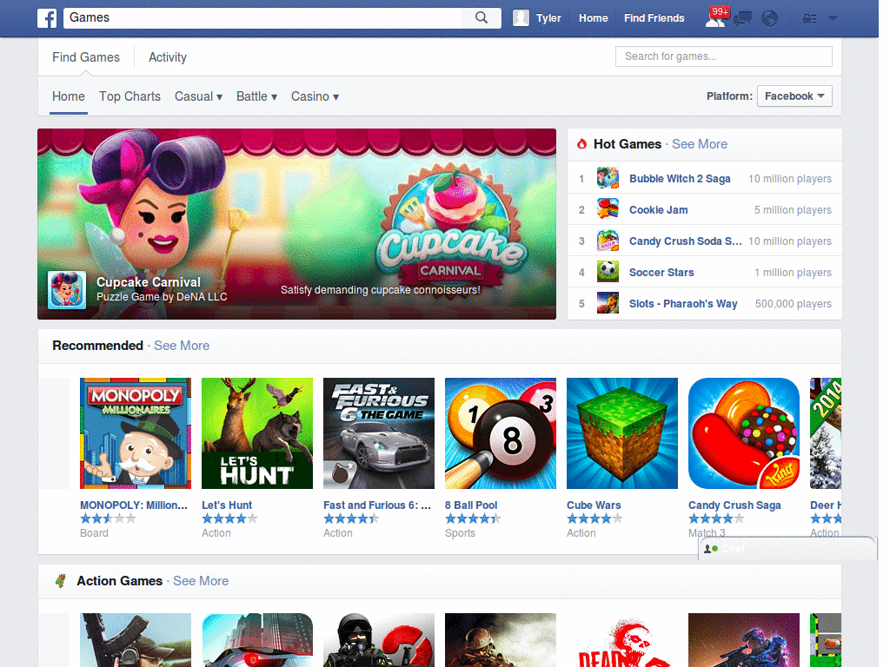Open the Chat bar

pos(787,549)
